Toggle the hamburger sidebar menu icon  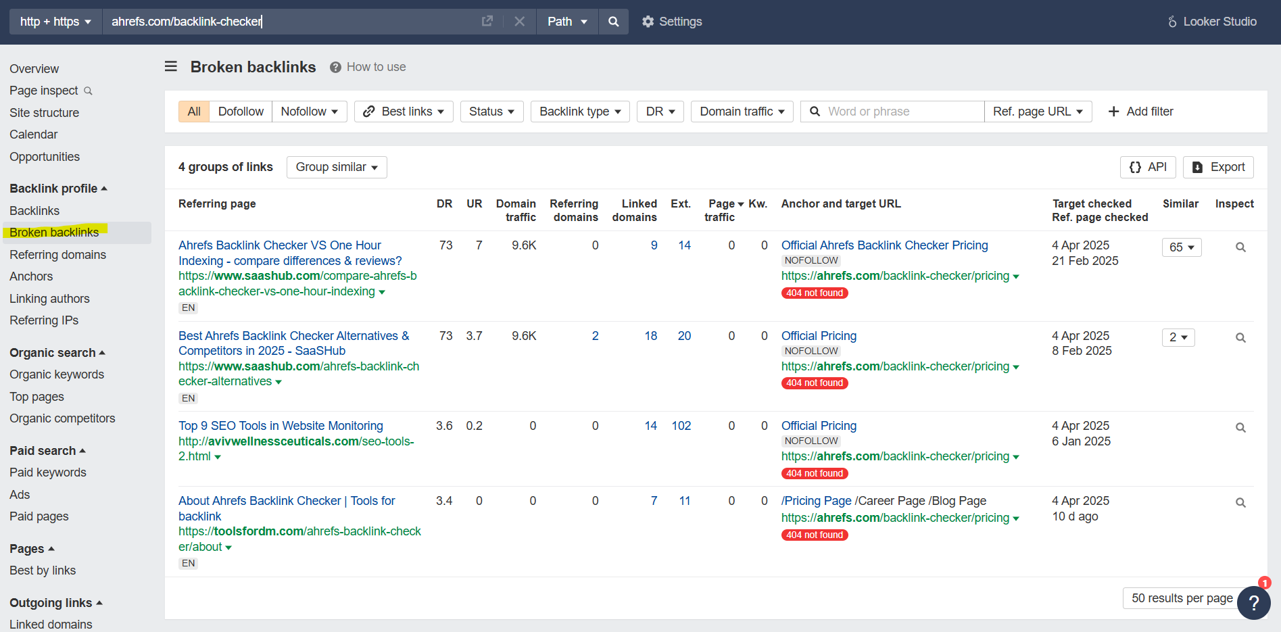[171, 66]
